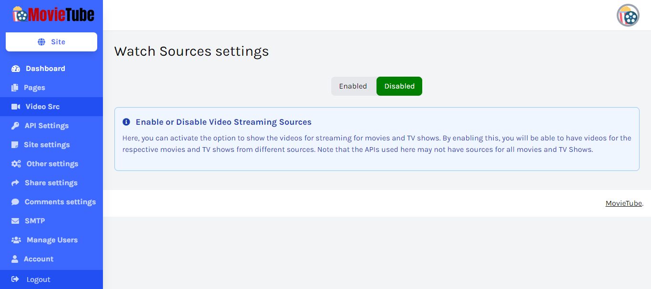The image size is (651, 289).
Task: Click the info icon in notice box
Action: 126,122
